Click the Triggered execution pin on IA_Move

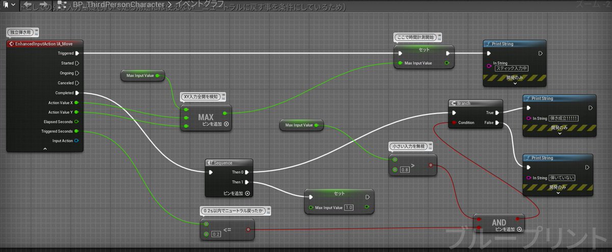point(78,53)
